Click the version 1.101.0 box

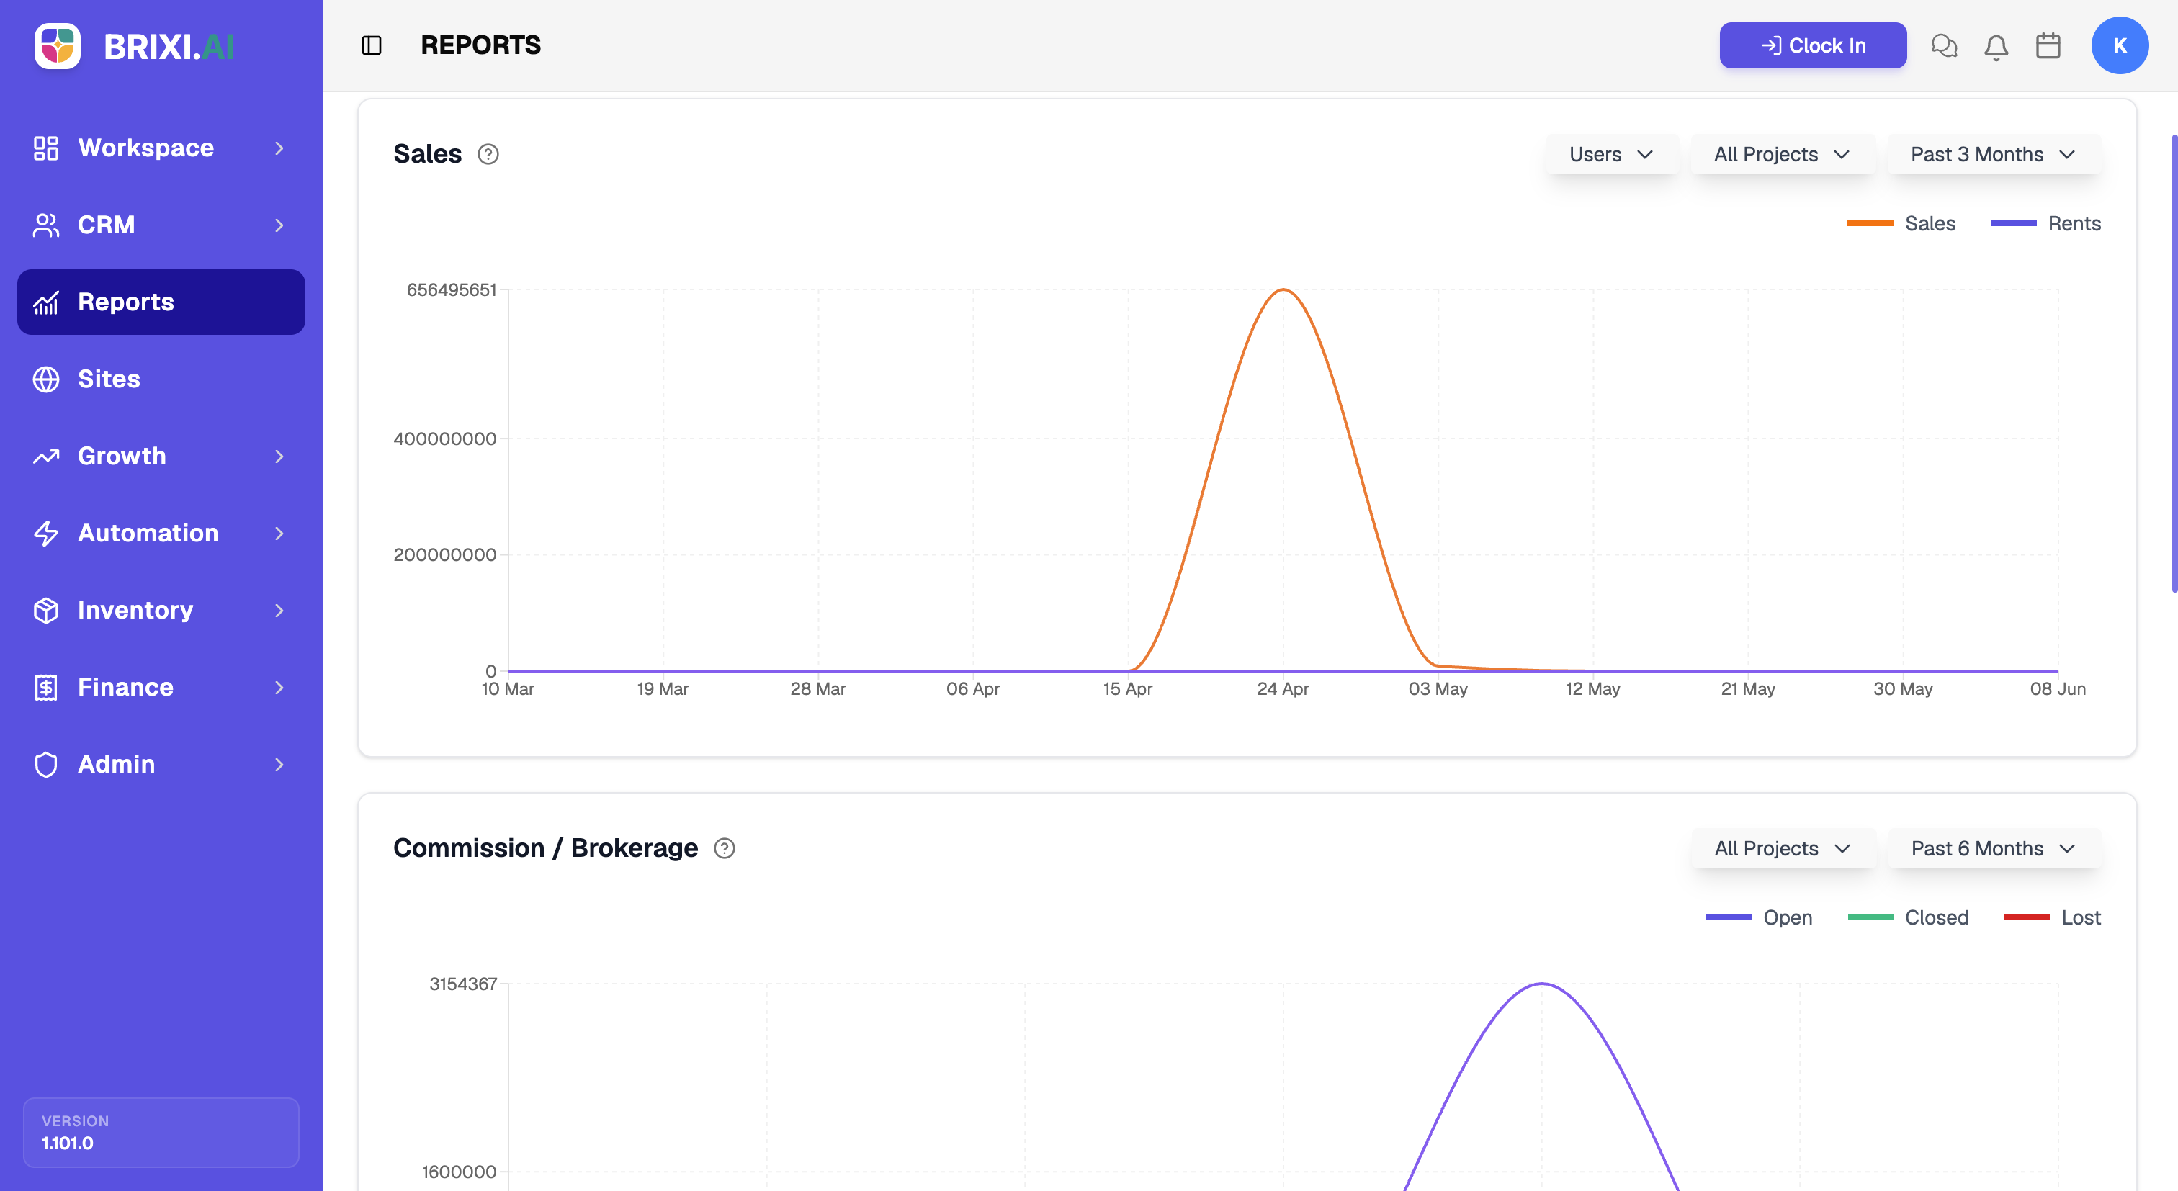[161, 1132]
